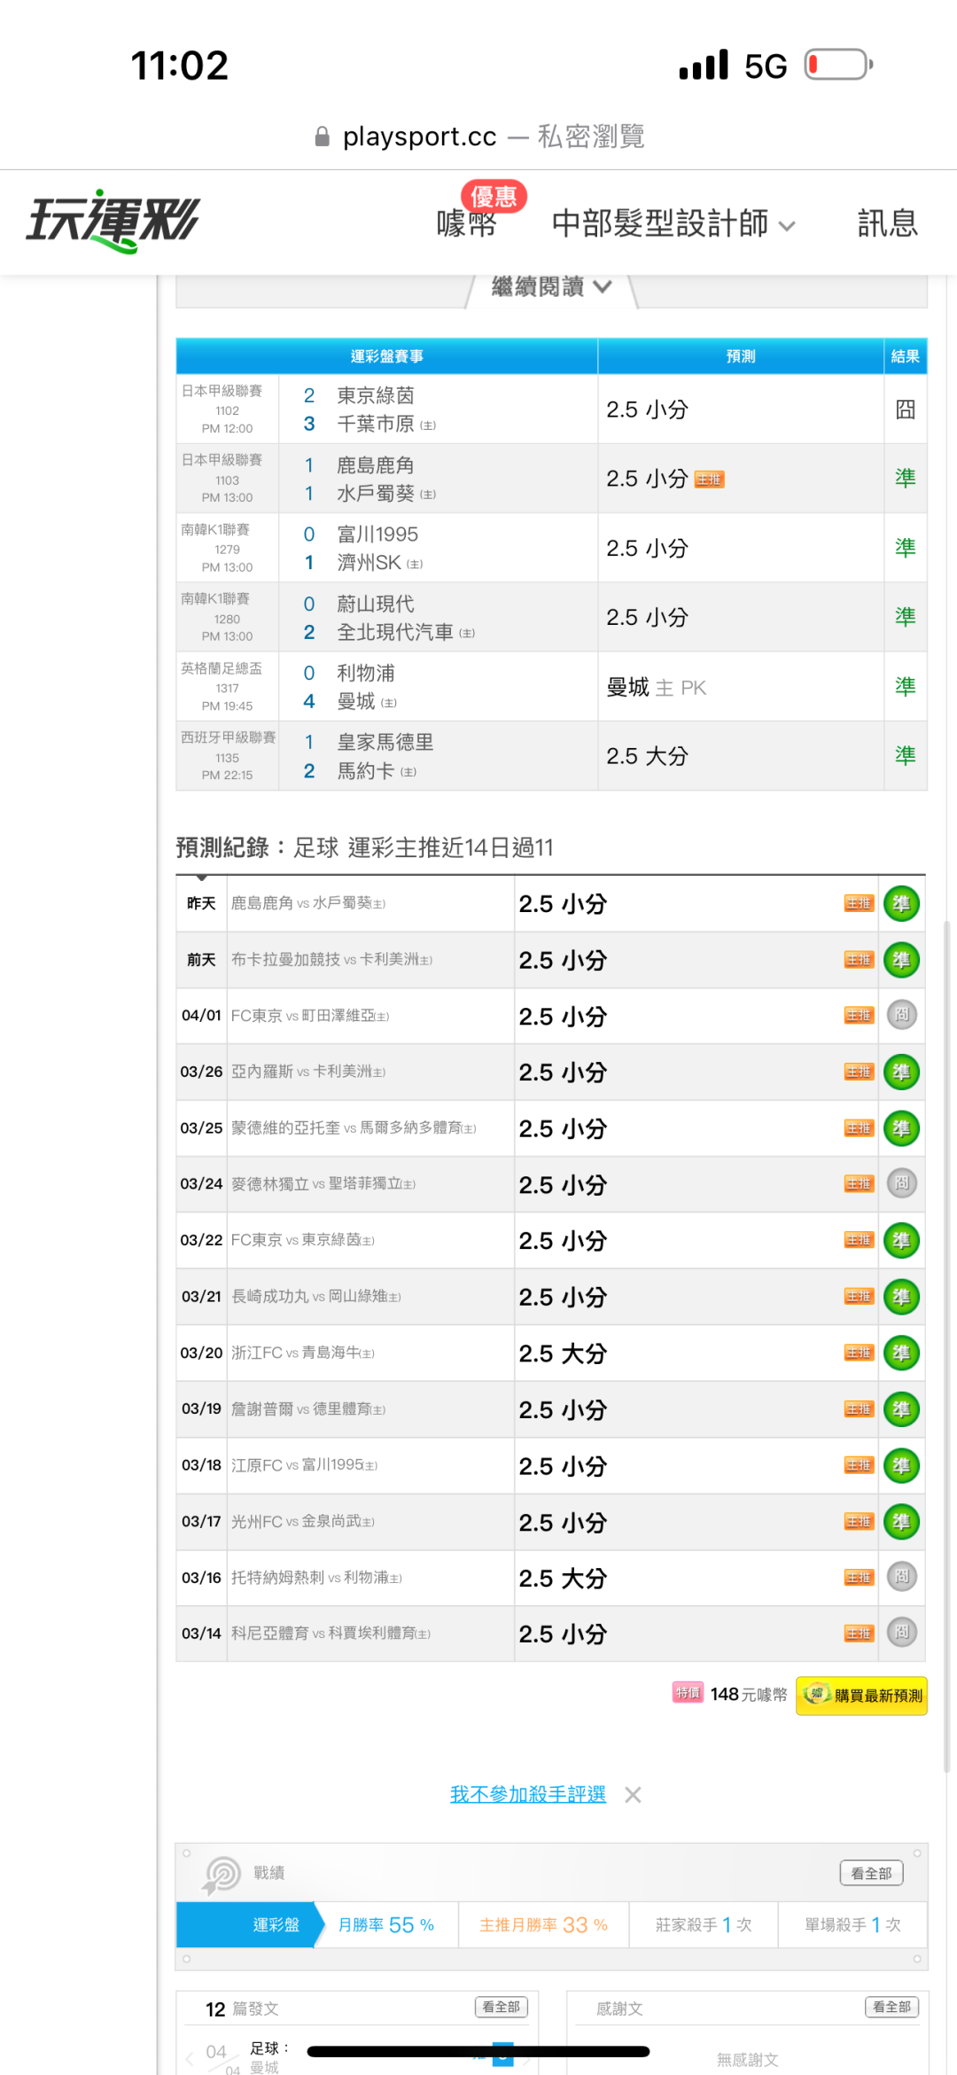Click the green 準 icon for 前天 row
957x2075 pixels.
901,960
